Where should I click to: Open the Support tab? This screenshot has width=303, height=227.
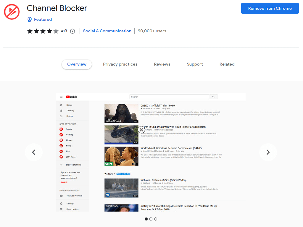click(195, 64)
